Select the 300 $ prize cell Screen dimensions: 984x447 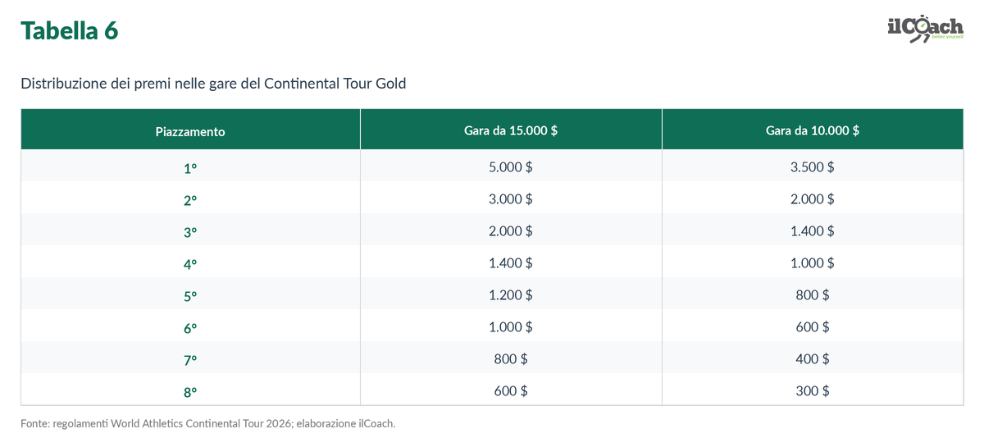click(813, 390)
